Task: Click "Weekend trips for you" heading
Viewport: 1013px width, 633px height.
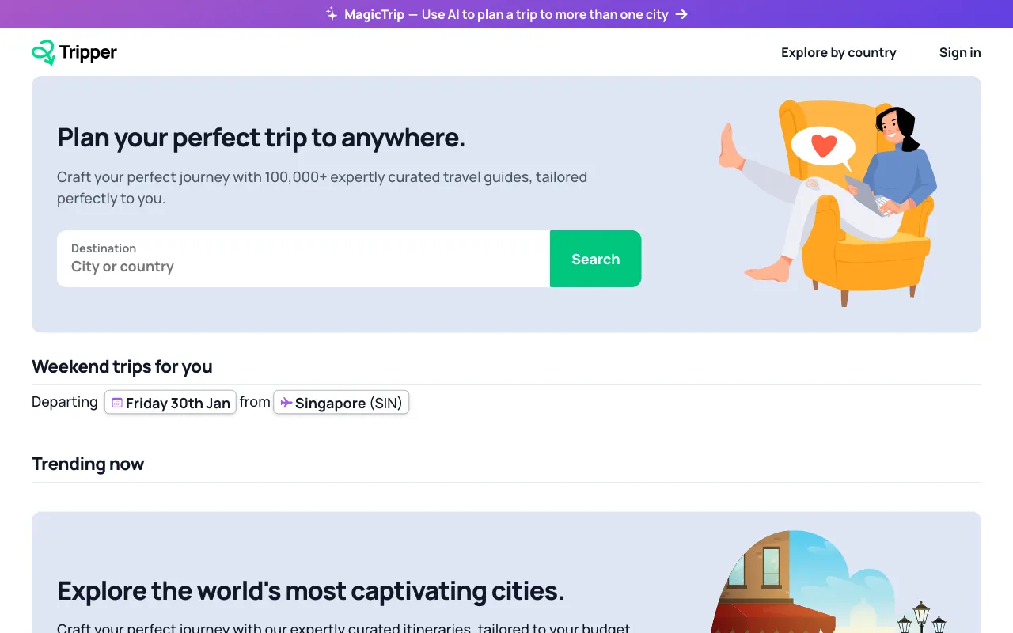Action: 122,366
